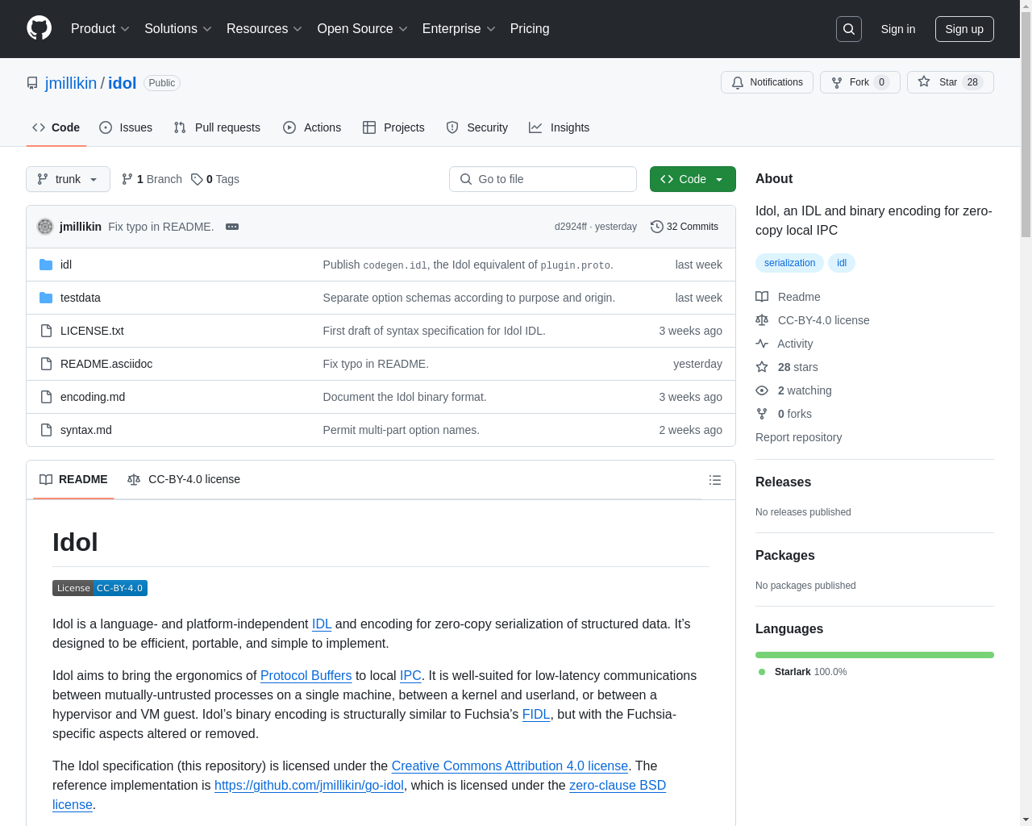Click the book icon next to Readme
Screen dimensions: 1032x826
pos(762,297)
